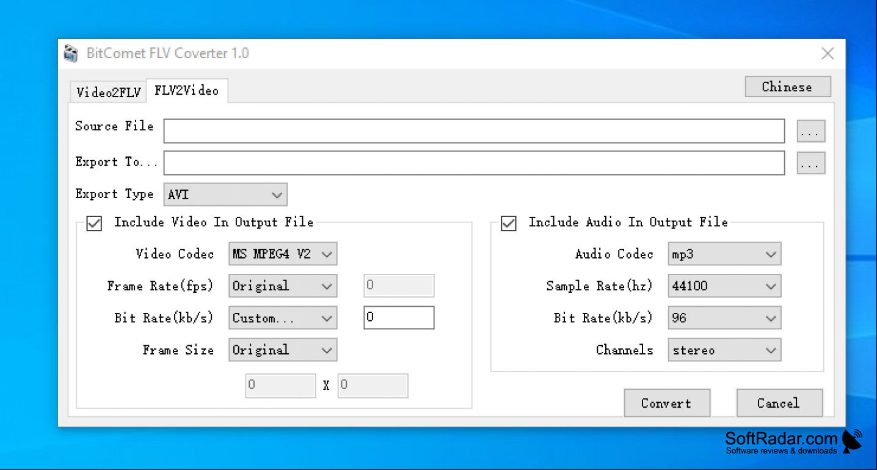Click the Source File path field
Screen dimensions: 877x470
point(474,131)
